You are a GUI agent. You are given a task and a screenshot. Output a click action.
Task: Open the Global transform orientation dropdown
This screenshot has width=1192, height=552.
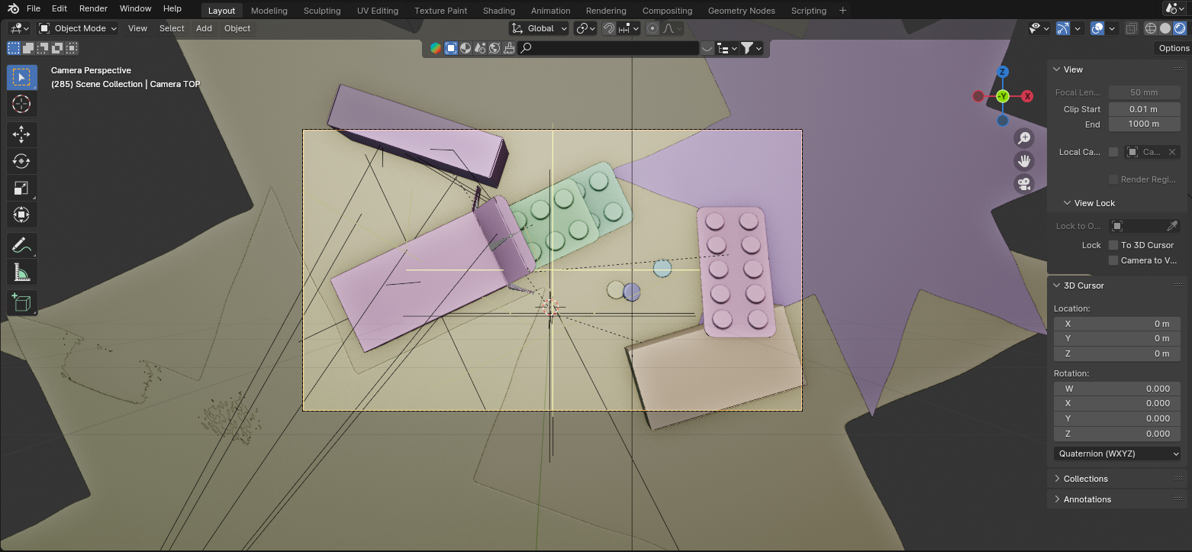click(539, 28)
